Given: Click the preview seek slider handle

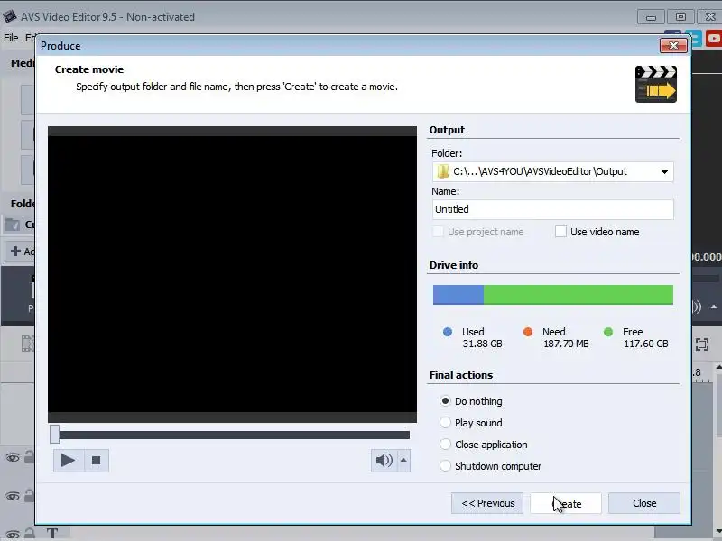Looking at the screenshot, I should pos(54,435).
